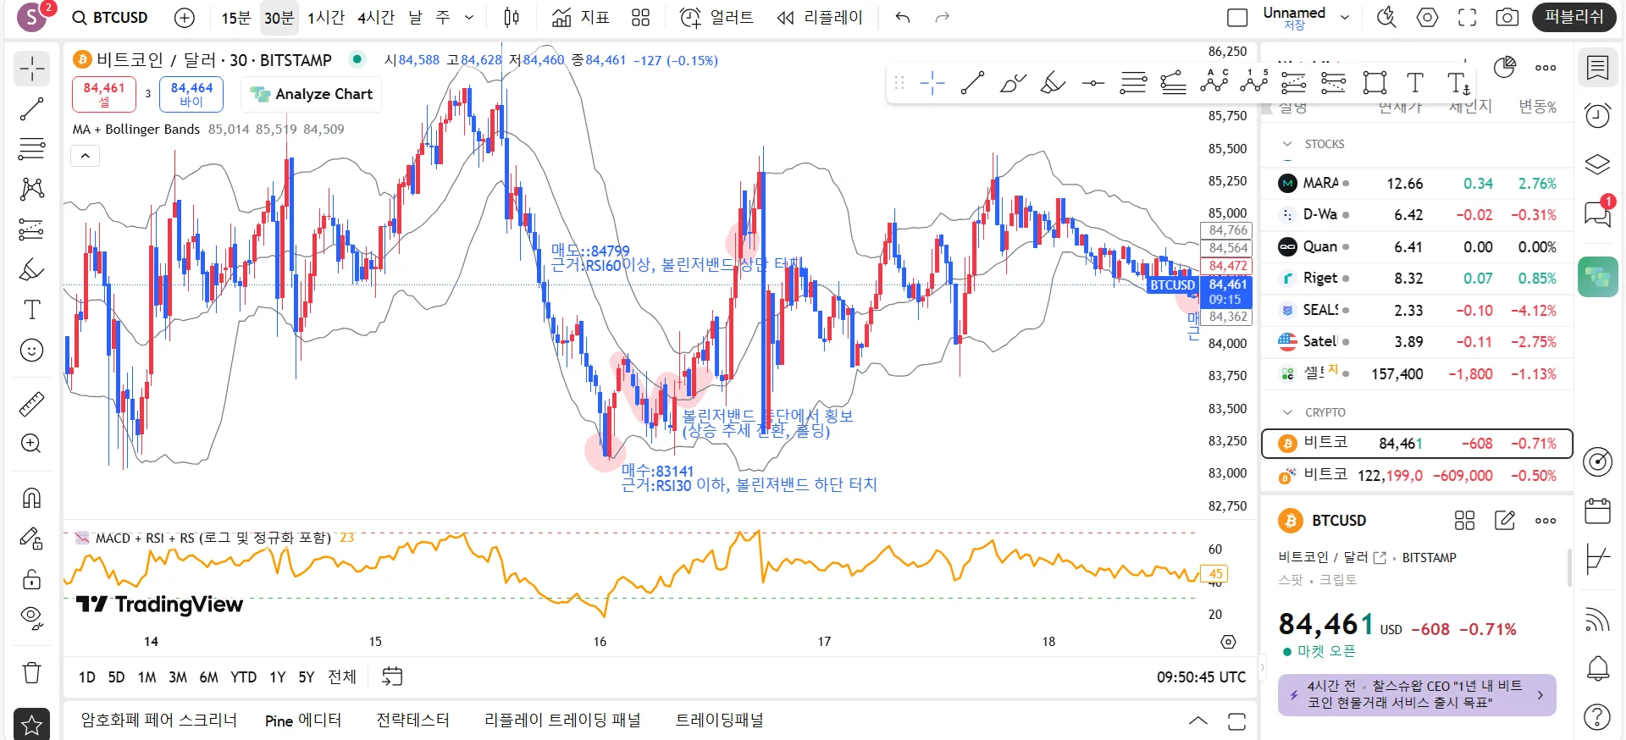Select the crosshair cursor tool in left toolbar
The height and width of the screenshot is (740, 1626).
coord(32,69)
